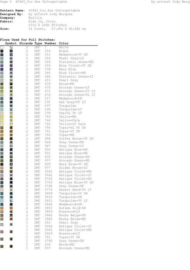
Task: Click the symbol icon for Mocha Beige-DK 3862
Action: 11,215
